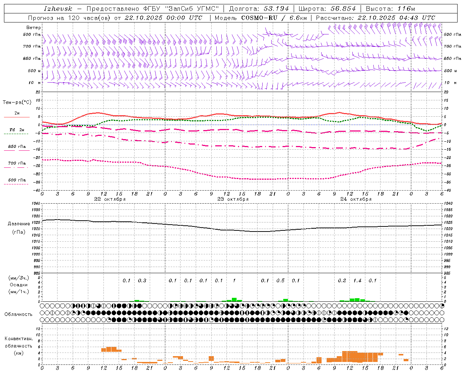Click the (км) unit label for convective cloud
463x371 pixels.
pos(18,353)
